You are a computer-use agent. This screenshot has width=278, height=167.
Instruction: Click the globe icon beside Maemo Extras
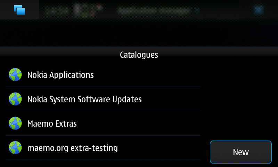15,123
